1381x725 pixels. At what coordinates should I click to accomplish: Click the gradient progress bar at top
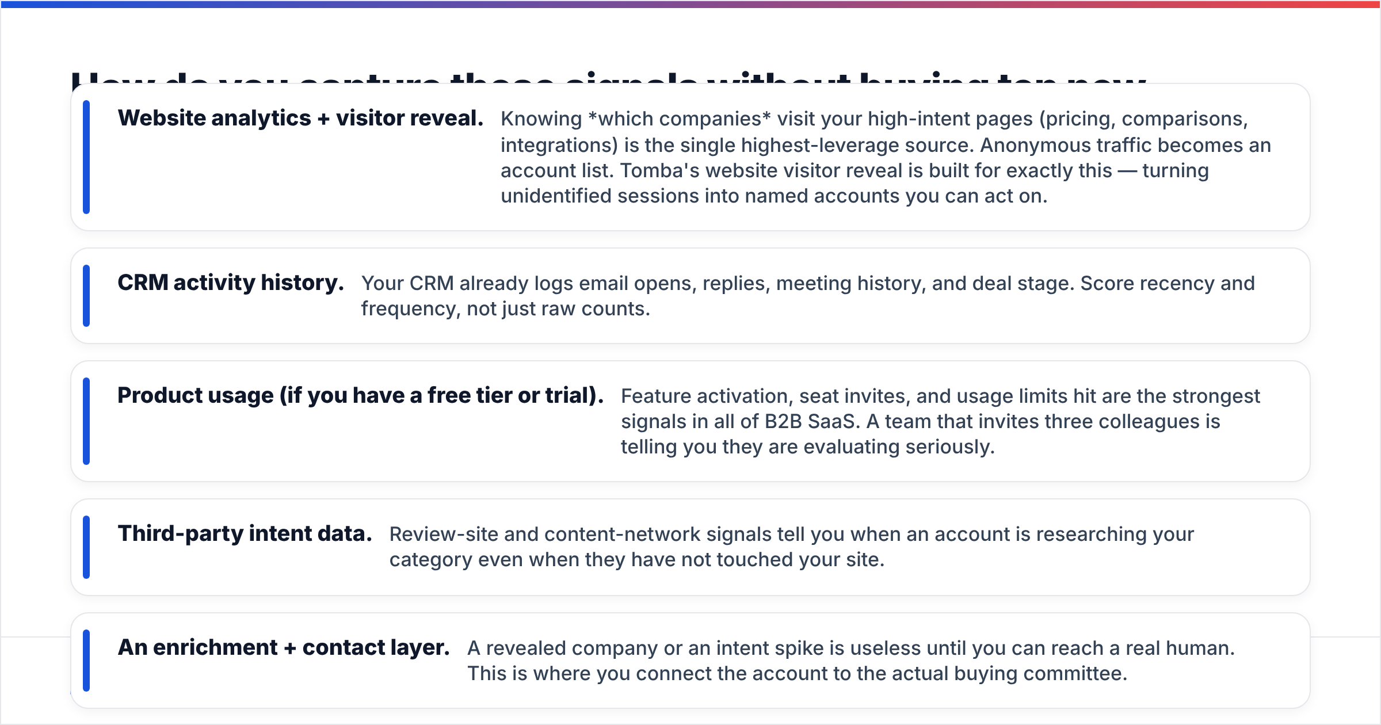(x=690, y=4)
